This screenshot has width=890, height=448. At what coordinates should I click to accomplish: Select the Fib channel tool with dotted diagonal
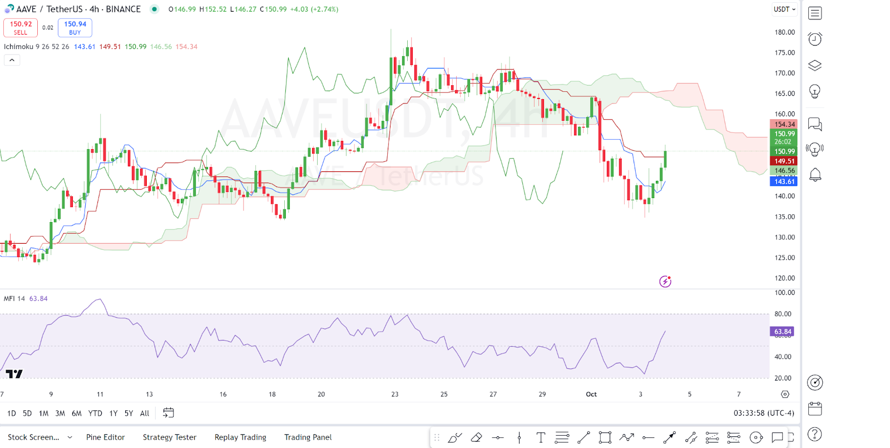(712, 438)
